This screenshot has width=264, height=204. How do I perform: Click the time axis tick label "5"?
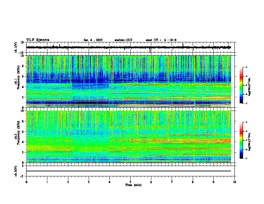(130, 182)
